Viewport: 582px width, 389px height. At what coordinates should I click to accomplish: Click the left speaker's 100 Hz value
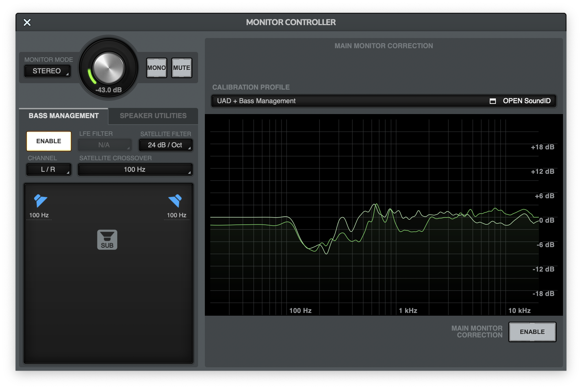tap(39, 215)
